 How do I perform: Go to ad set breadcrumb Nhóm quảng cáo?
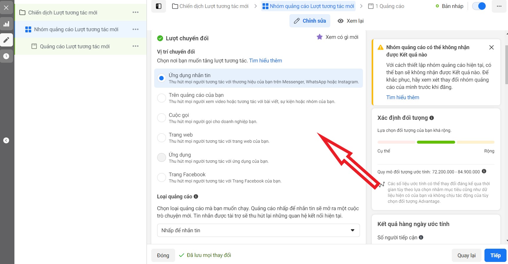308,6
